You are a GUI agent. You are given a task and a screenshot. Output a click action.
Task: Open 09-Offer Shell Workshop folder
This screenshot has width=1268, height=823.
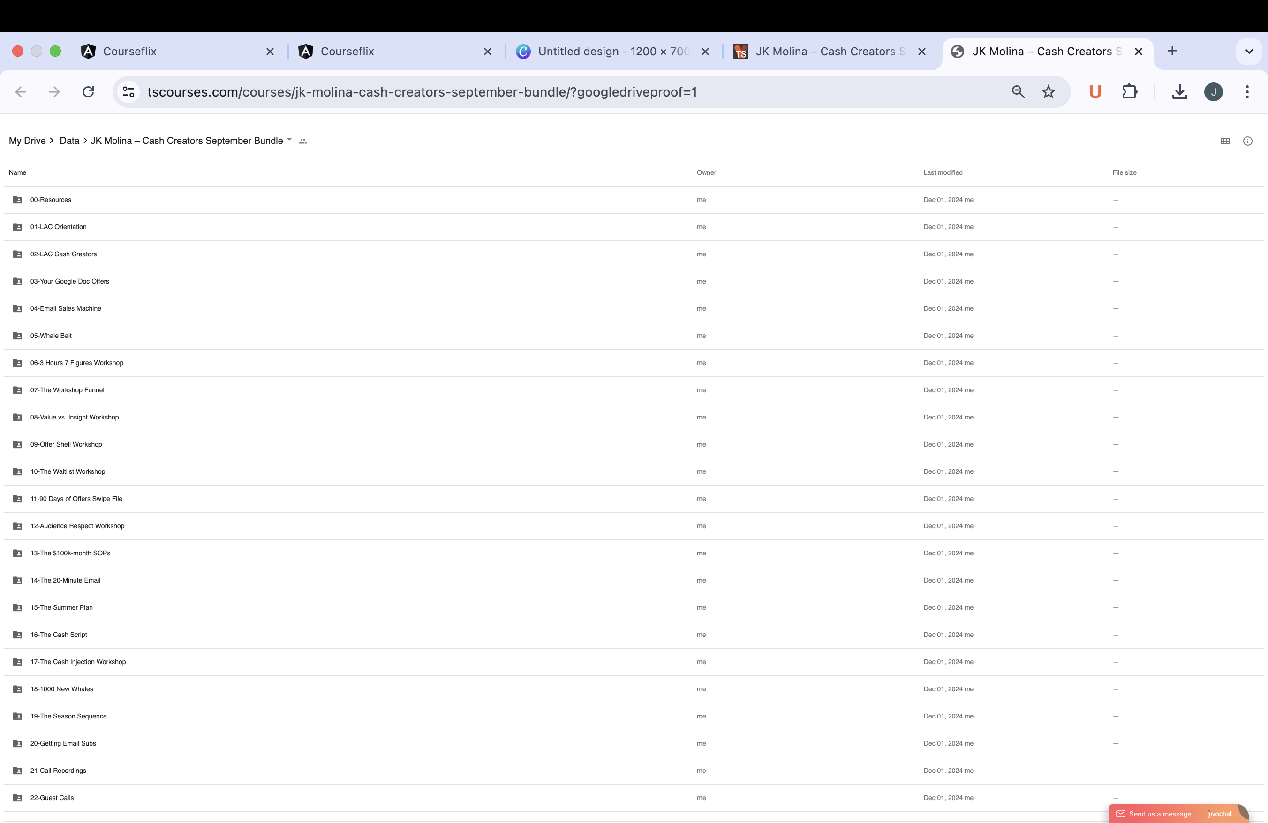coord(634,444)
